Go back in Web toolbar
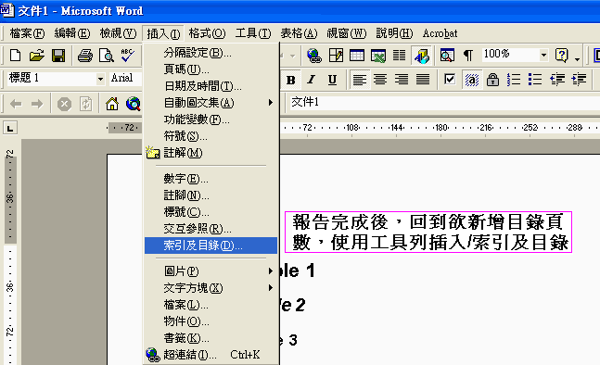Screen dimensions: 600x365 (x=16, y=104)
